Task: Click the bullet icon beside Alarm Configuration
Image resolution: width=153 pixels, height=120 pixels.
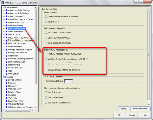Action: pos(7,16)
